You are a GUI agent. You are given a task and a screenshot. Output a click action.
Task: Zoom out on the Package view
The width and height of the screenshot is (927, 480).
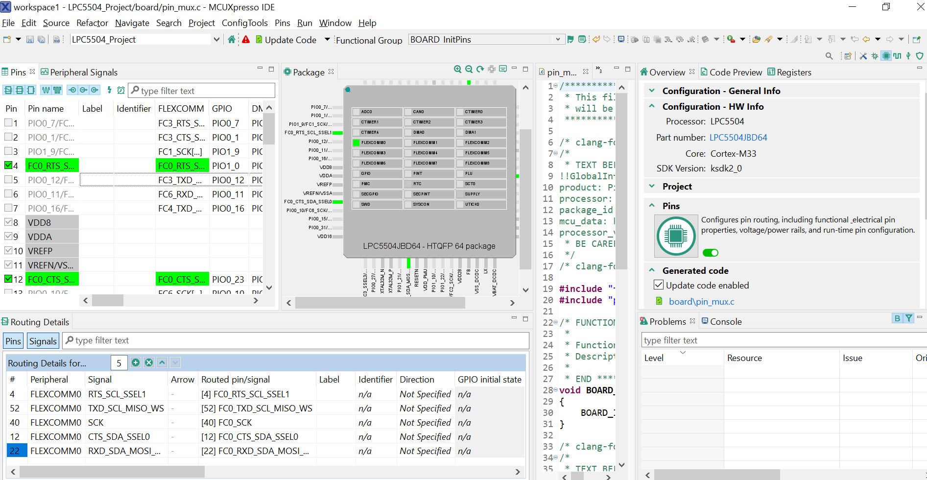[x=469, y=69]
